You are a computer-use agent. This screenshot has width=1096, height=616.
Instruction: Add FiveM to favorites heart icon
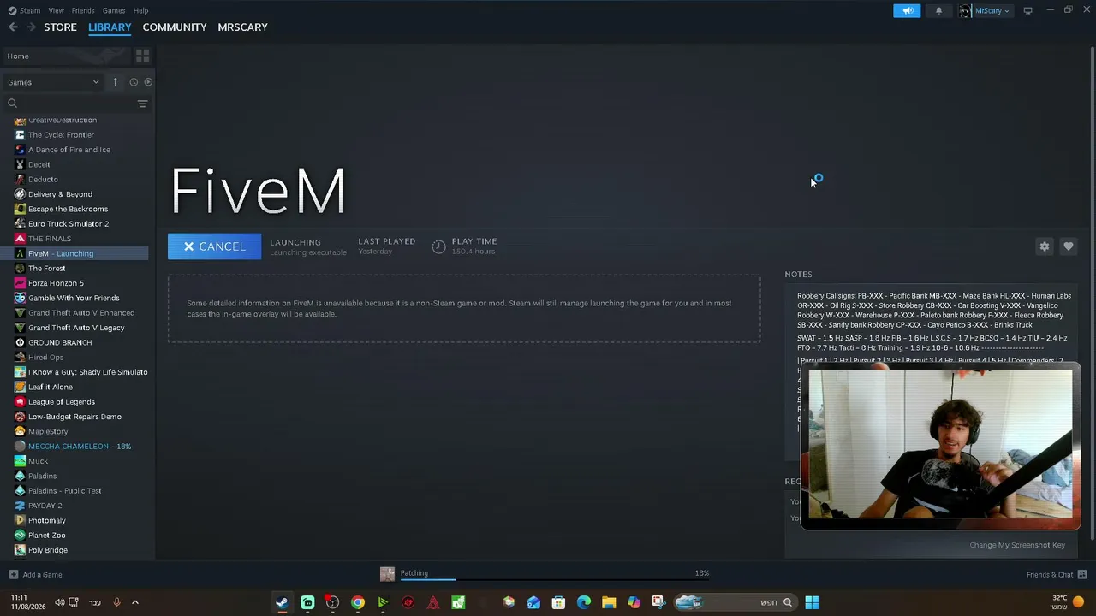[x=1068, y=246]
